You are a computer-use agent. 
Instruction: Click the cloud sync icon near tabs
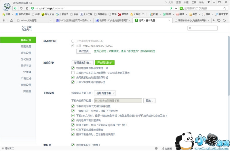tap(12, 20)
